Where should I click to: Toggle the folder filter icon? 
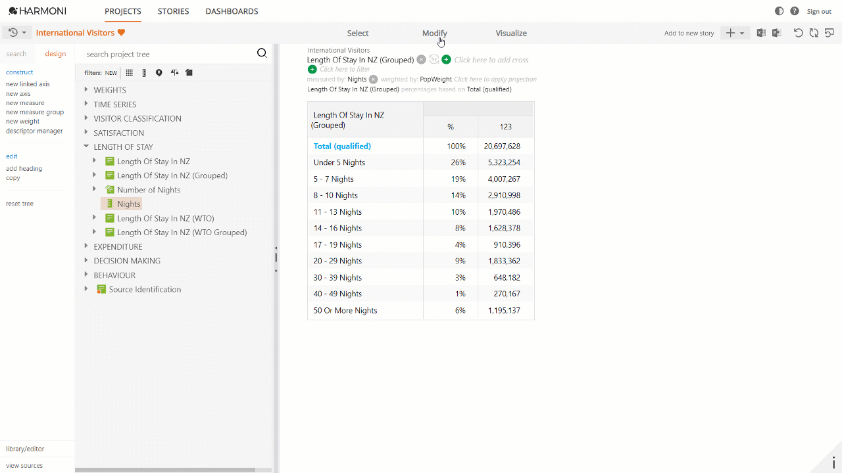coord(189,73)
